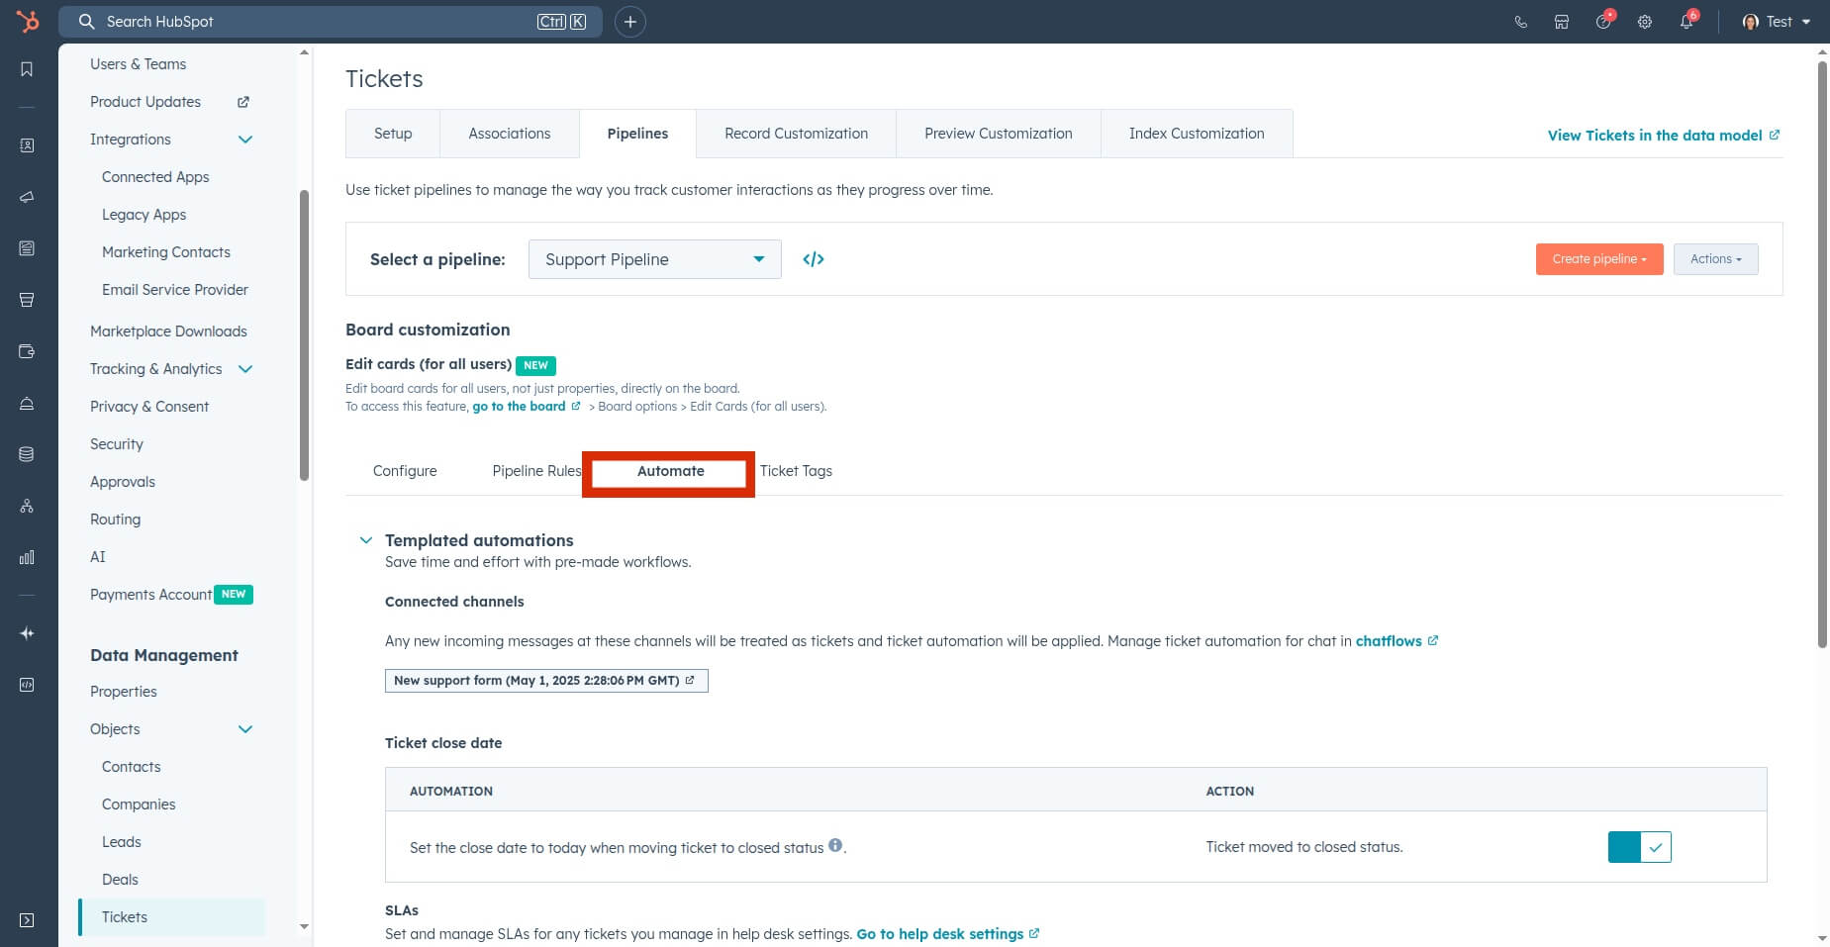
Task: Open the Settings gear in top navigation
Action: click(1645, 21)
